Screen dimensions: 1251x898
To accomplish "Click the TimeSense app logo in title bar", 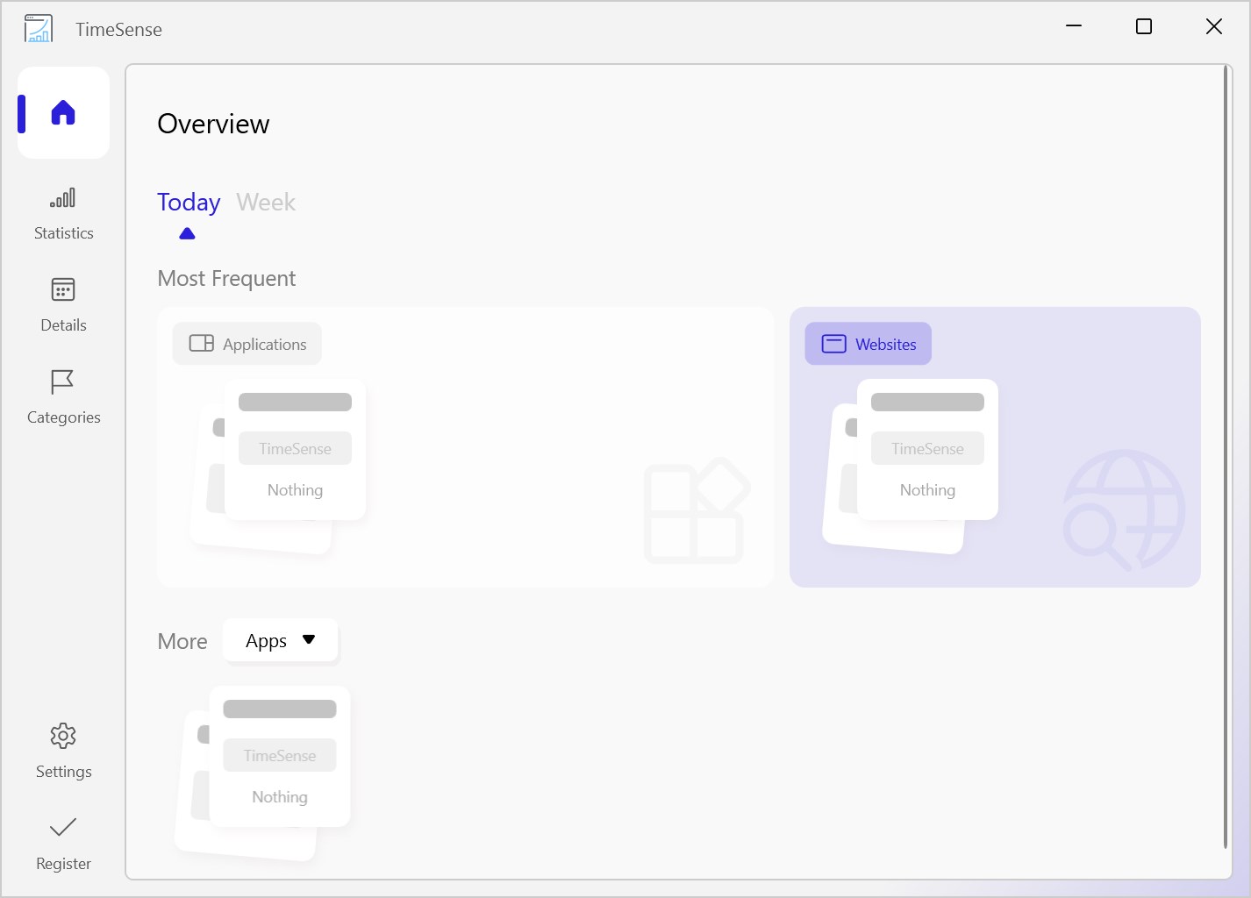I will coord(39,28).
